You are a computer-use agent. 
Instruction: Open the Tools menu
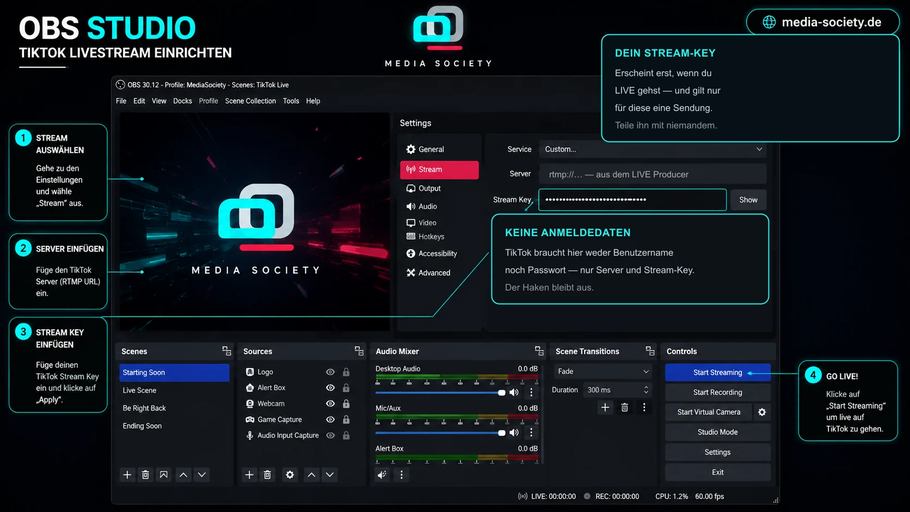291,101
